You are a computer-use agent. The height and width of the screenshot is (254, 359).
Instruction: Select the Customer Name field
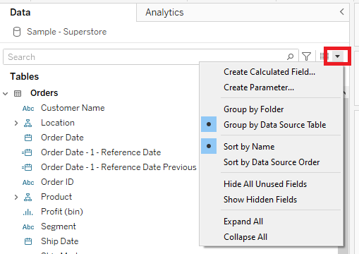[73, 108]
